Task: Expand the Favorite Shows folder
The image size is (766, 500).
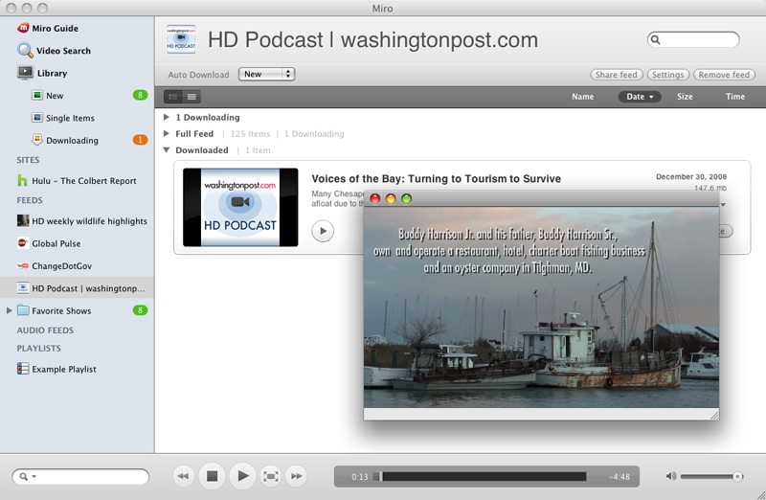Action: point(9,310)
